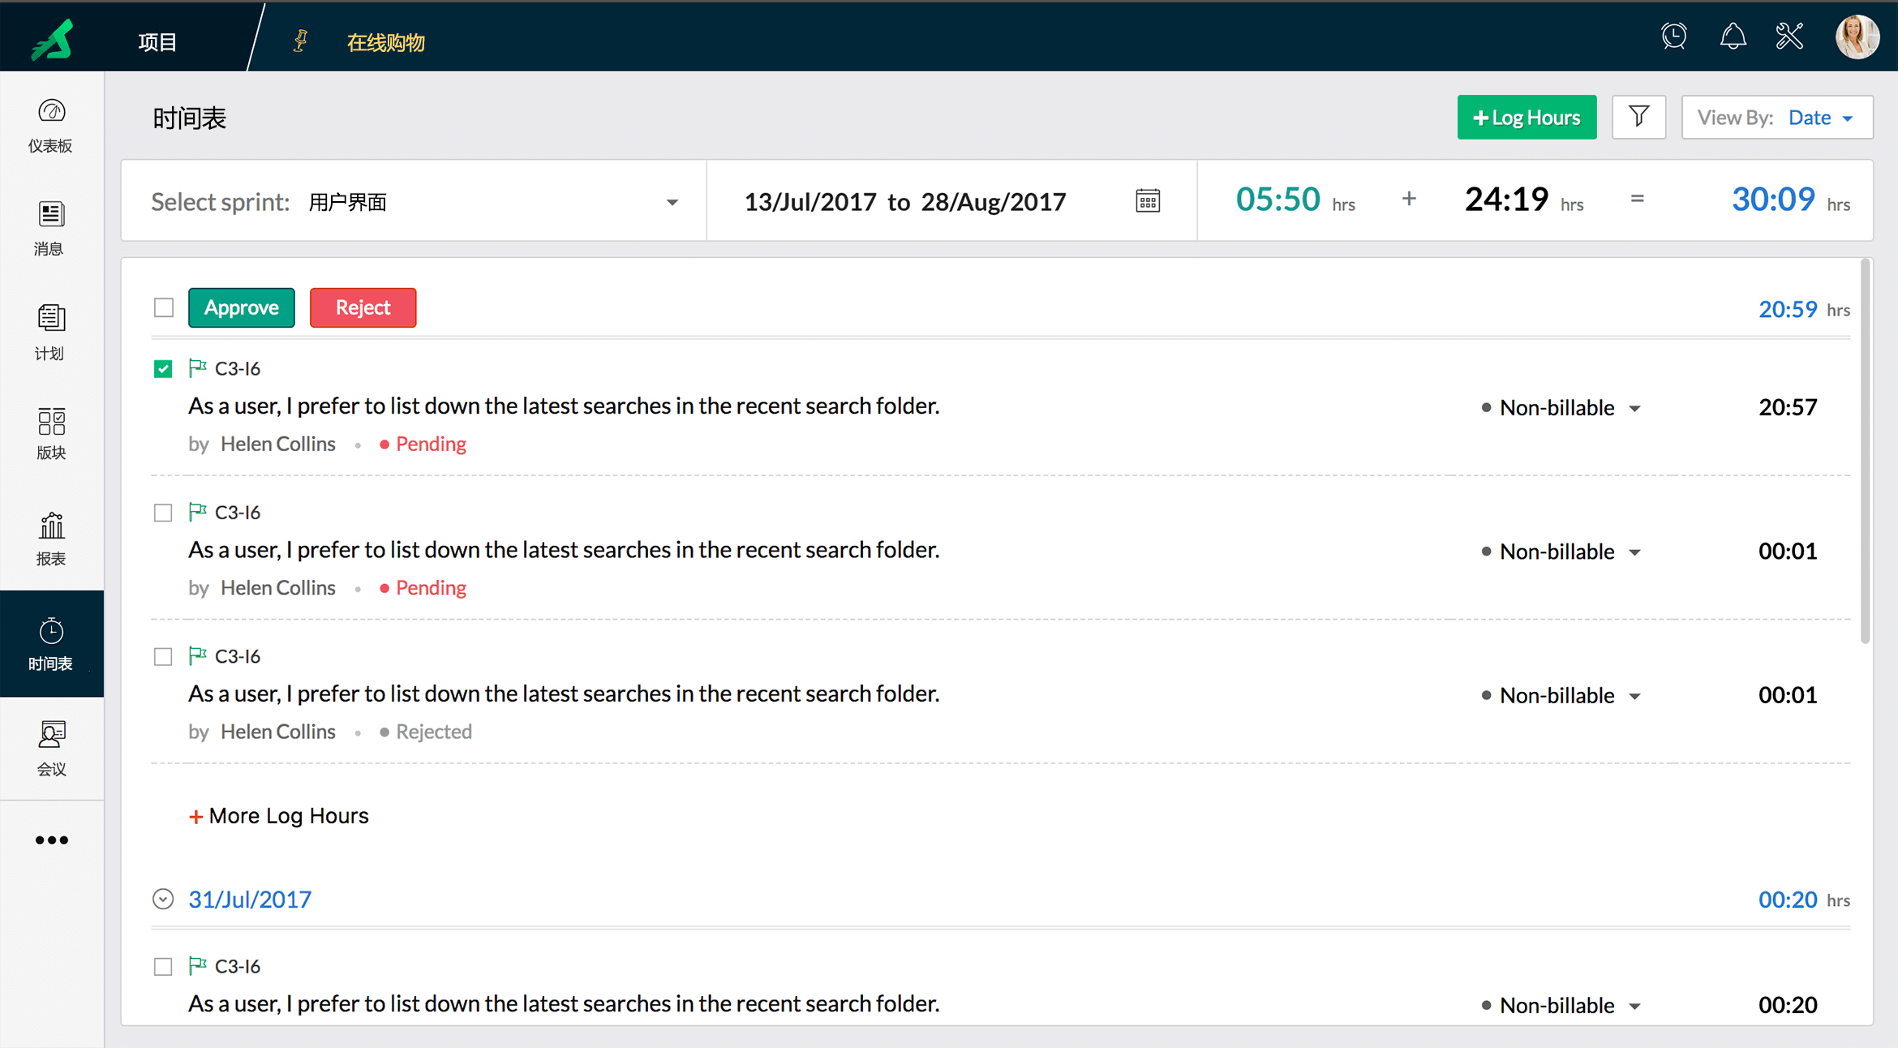Open Non-billable dropdown for 20:57 entry
The image size is (1898, 1048).
[1634, 408]
